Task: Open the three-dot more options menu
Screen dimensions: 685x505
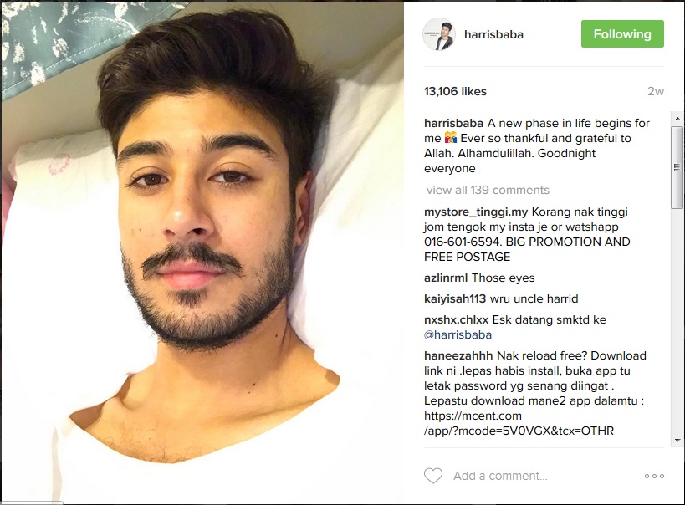Action: click(654, 477)
